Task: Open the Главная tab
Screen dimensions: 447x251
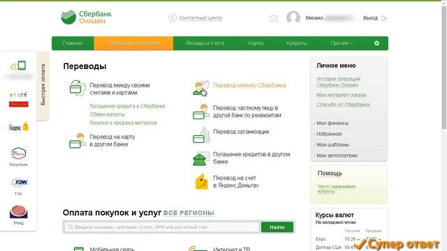Action: point(73,43)
